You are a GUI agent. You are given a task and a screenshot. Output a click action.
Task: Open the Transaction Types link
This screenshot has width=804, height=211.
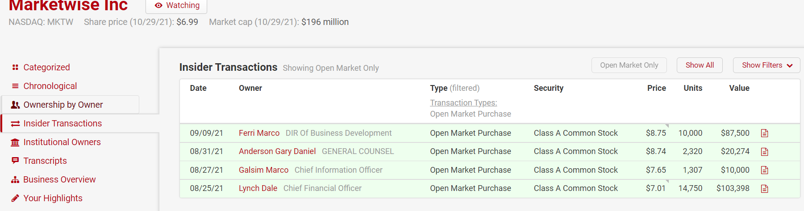coord(463,103)
